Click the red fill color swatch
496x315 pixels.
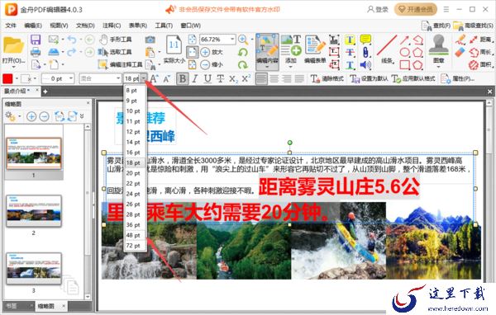click(7, 78)
